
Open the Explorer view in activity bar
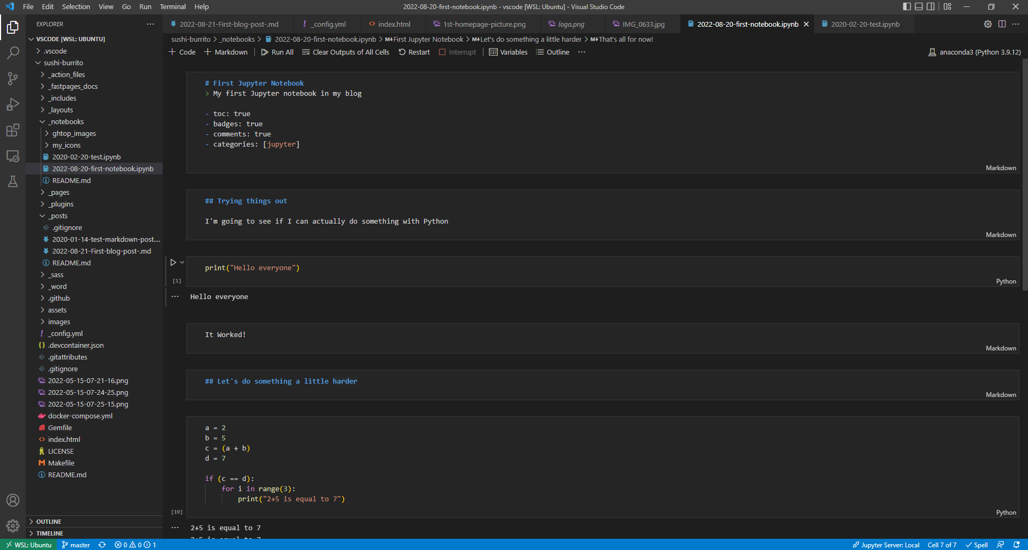pos(13,27)
